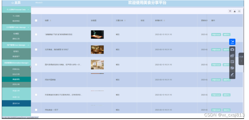This screenshot has width=249, height=120.
Task: Collapse the 个人资料/Personal Data section
Action: click(17, 10)
